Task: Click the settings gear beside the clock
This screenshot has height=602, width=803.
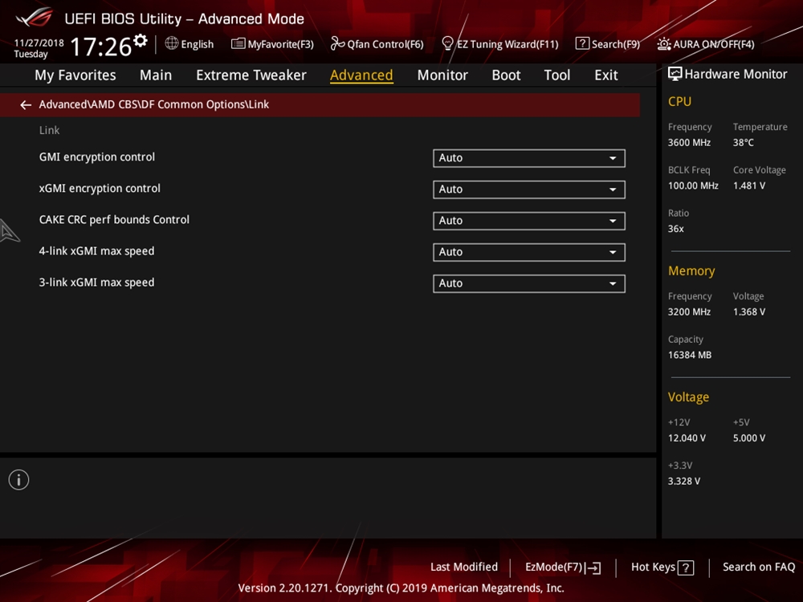Action: tap(141, 40)
